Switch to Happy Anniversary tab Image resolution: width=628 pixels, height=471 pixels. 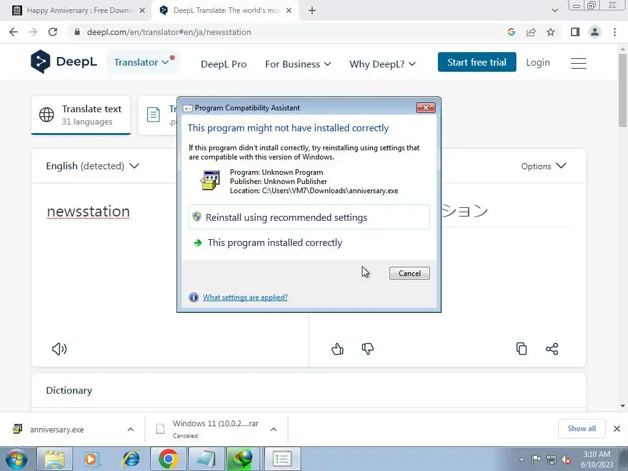click(79, 10)
